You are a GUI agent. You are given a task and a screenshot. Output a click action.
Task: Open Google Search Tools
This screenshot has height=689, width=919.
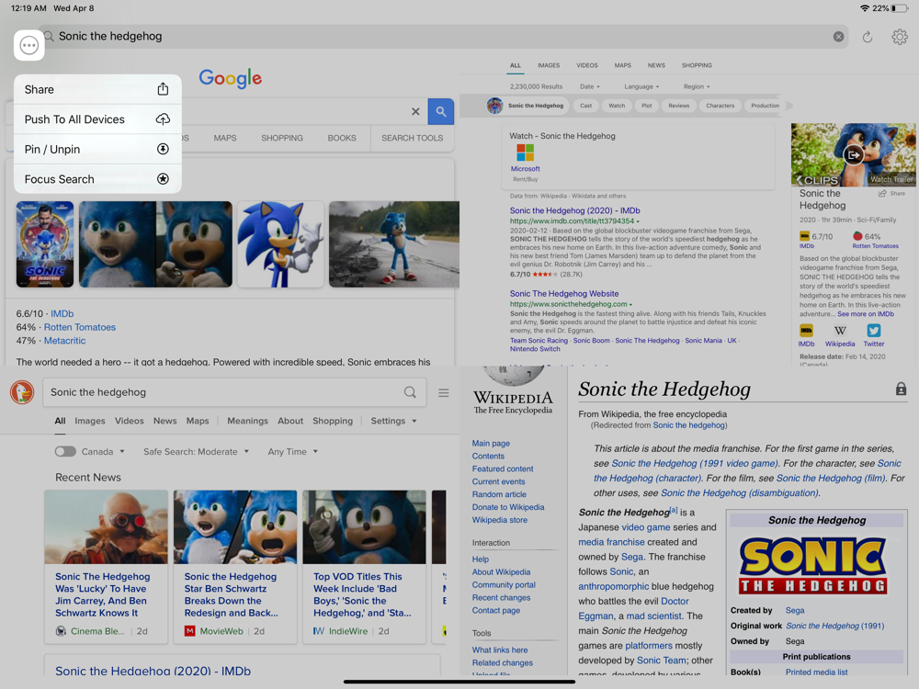tap(412, 138)
